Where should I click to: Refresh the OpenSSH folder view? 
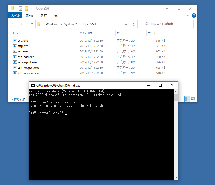pyautogui.click(x=134, y=24)
